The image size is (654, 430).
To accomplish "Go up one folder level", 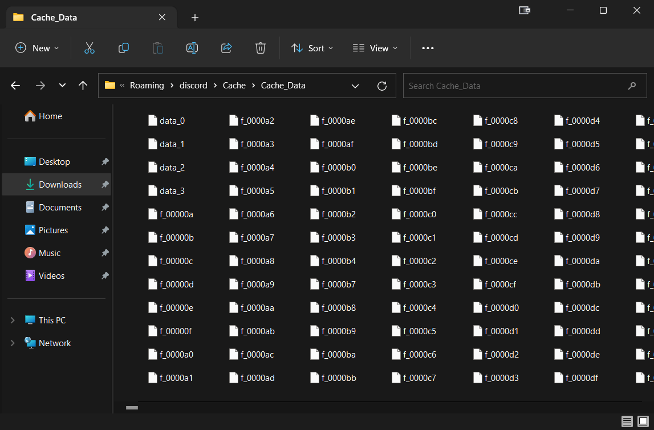I will tap(83, 86).
